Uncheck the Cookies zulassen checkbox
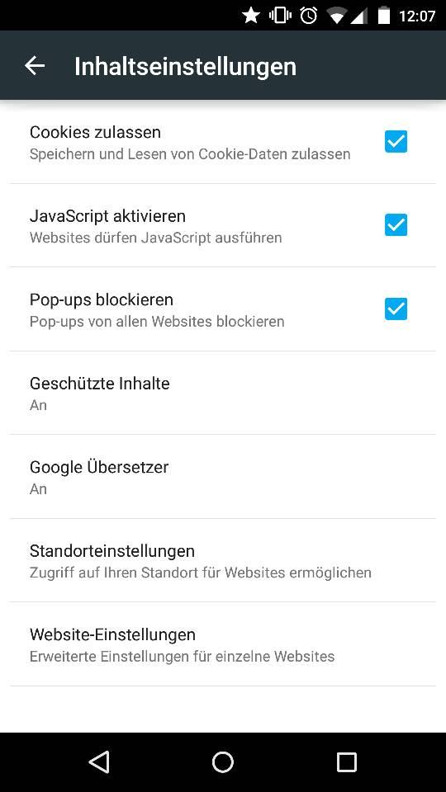446x792 pixels. [x=396, y=141]
